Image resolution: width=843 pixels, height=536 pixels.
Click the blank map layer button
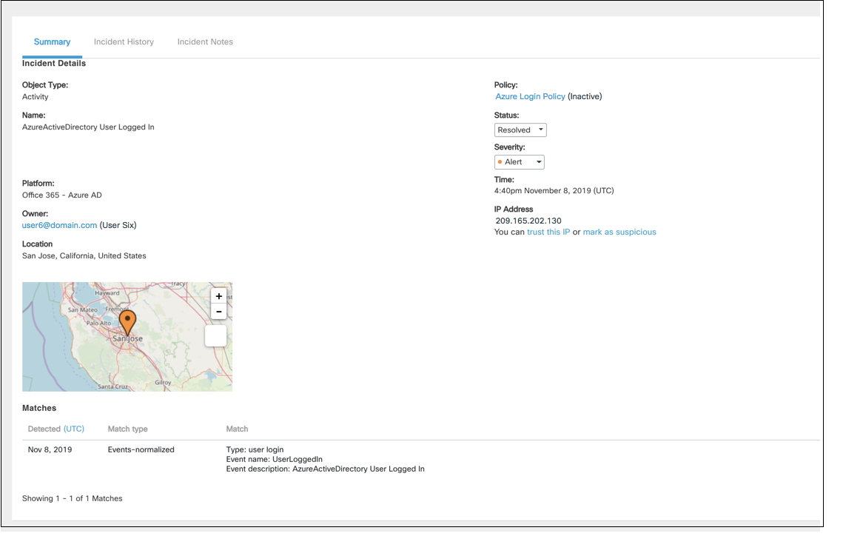215,336
